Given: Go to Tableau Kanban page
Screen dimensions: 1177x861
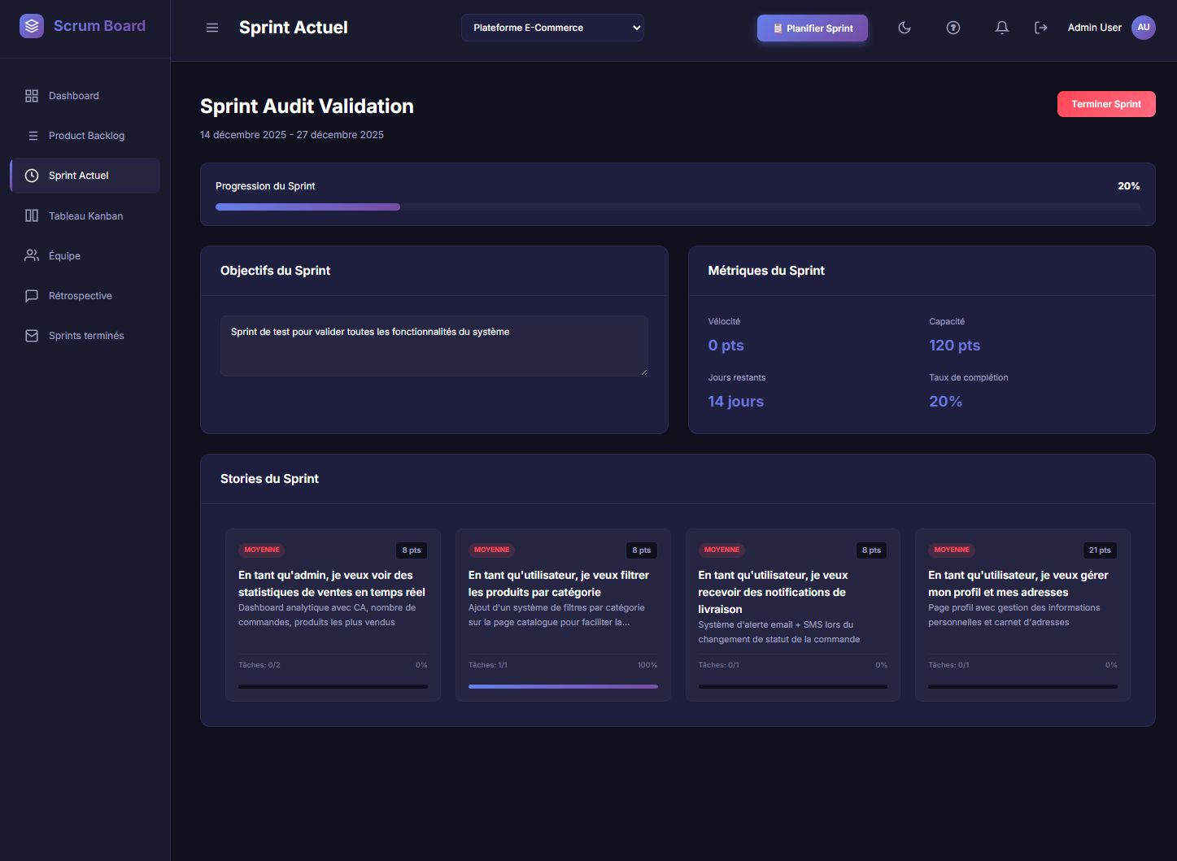Looking at the screenshot, I should [85, 216].
